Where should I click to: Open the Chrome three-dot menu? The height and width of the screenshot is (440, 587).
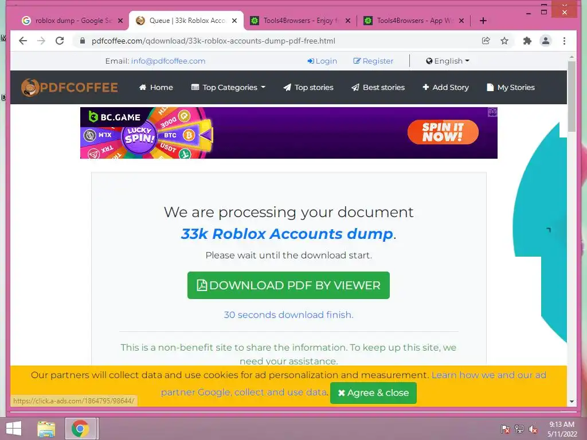click(x=565, y=41)
